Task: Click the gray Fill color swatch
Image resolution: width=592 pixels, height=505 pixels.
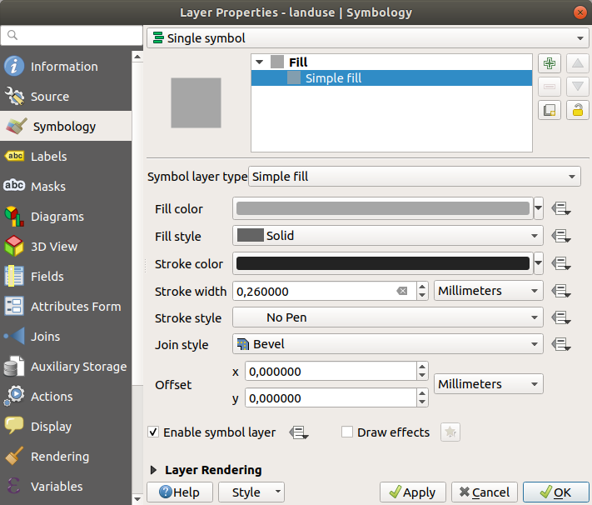Action: (x=383, y=208)
